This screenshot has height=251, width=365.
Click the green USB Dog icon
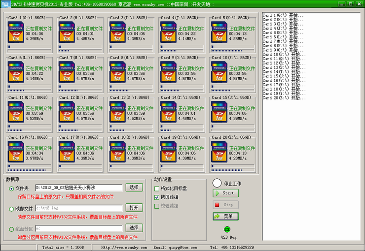pyautogui.click(x=227, y=229)
